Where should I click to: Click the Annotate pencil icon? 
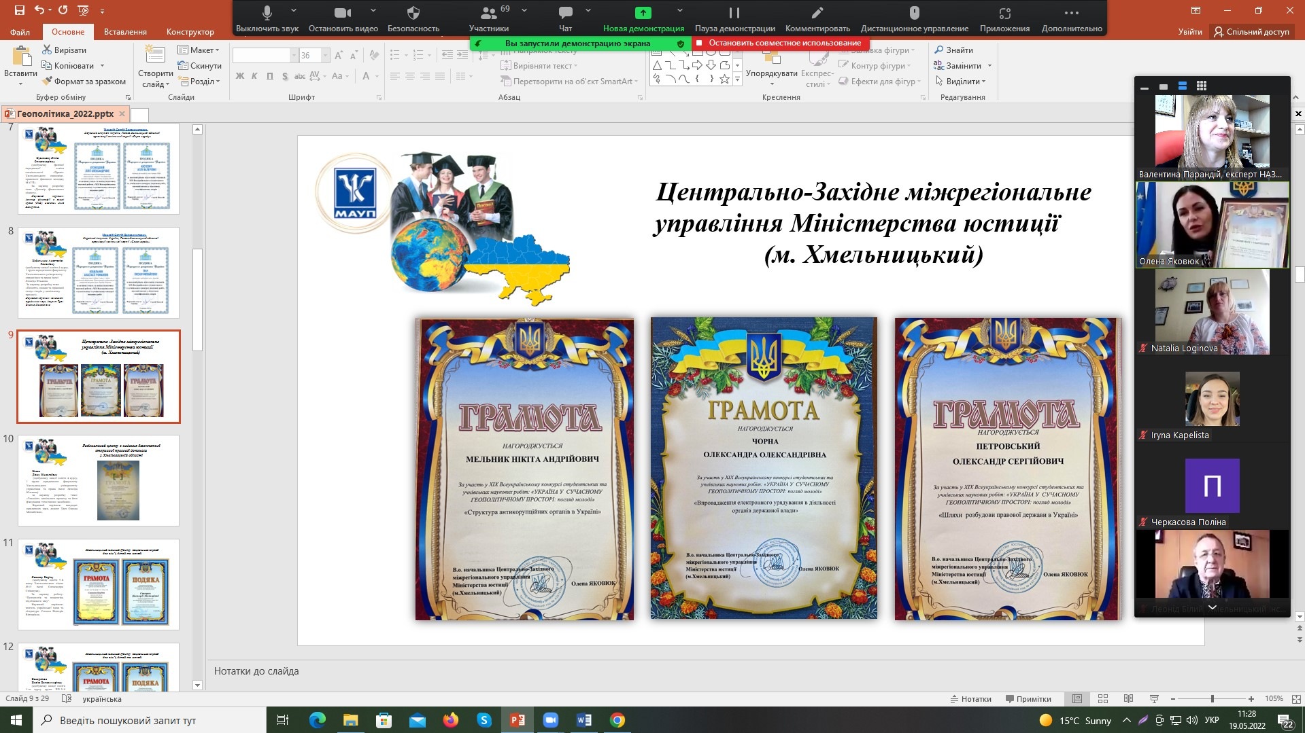(817, 13)
